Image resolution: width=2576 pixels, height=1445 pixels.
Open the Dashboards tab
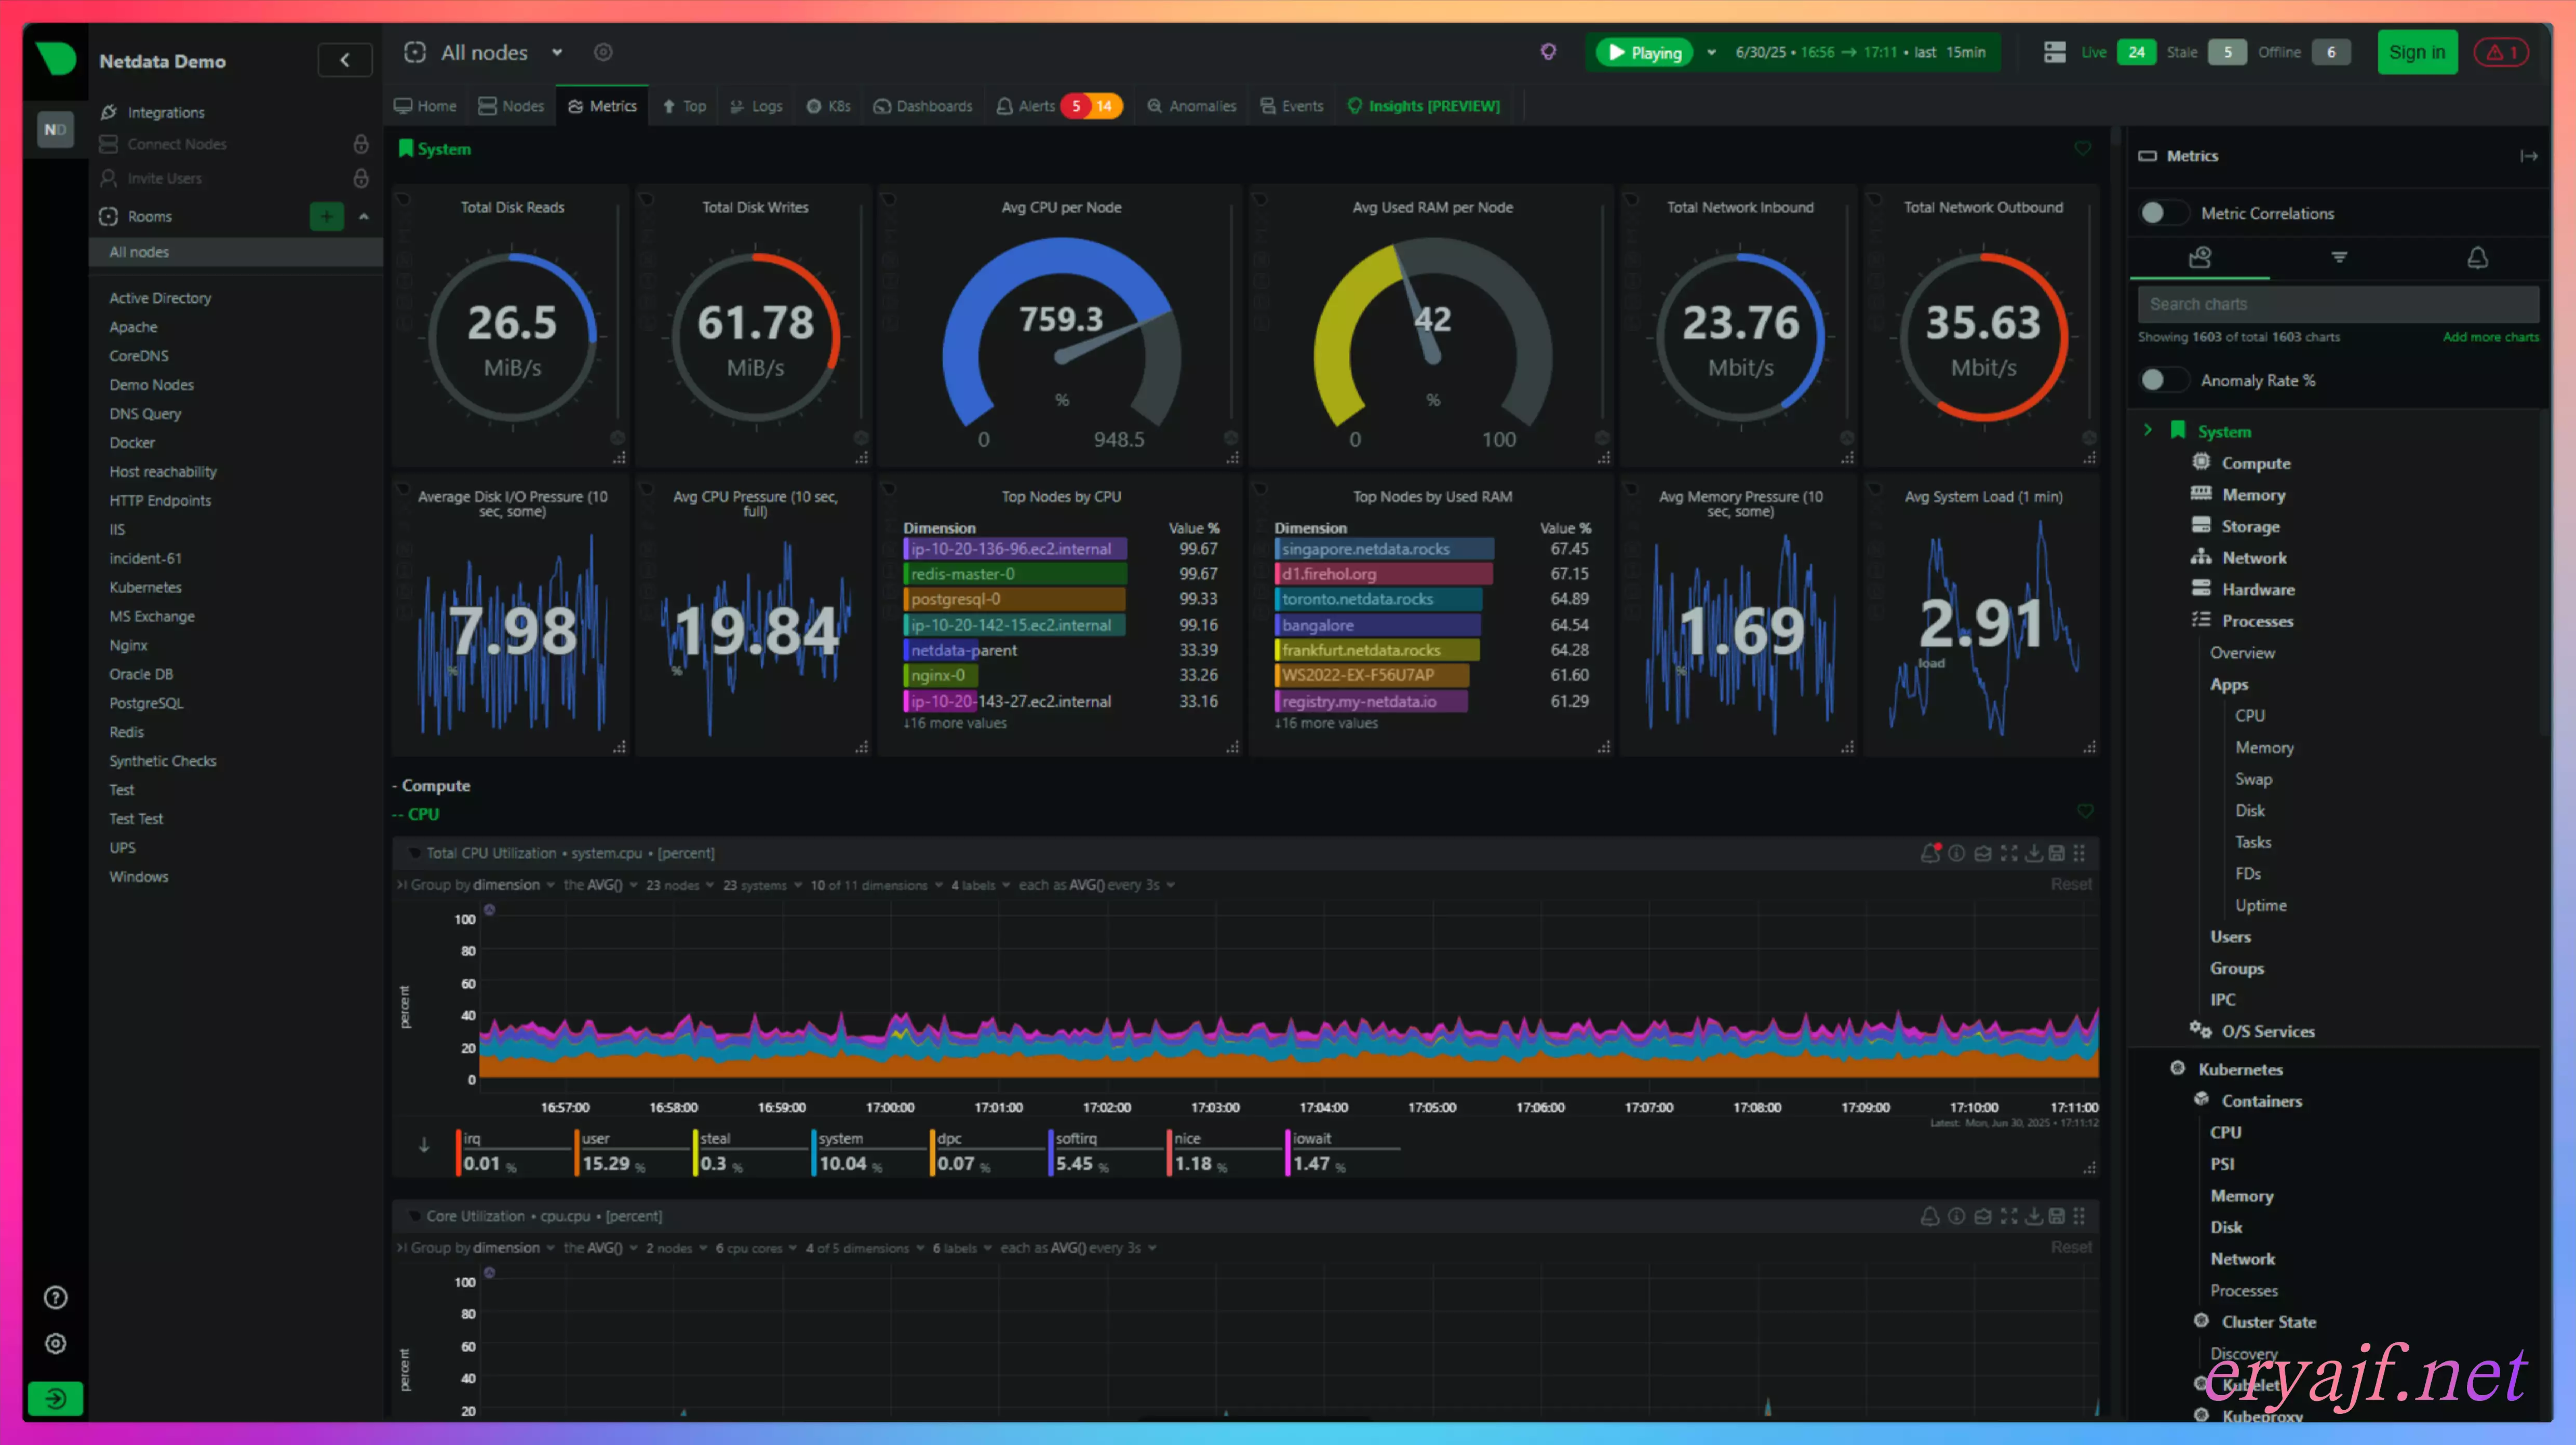[922, 106]
